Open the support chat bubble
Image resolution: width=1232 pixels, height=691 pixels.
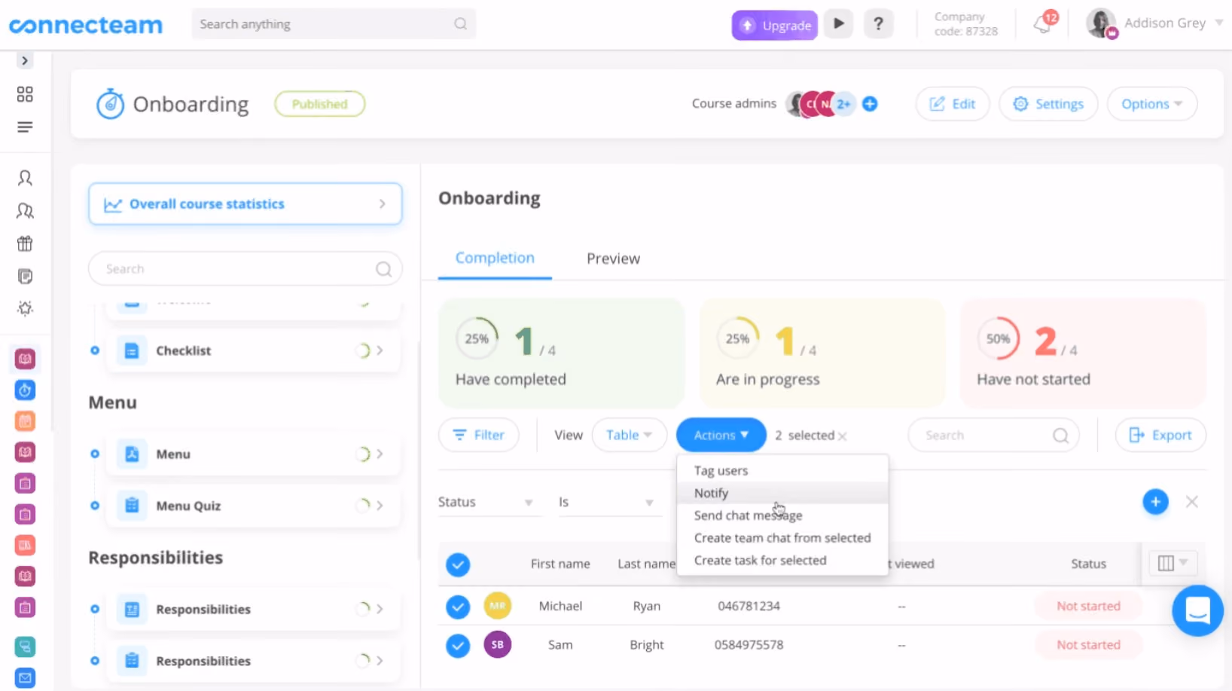point(1197,610)
